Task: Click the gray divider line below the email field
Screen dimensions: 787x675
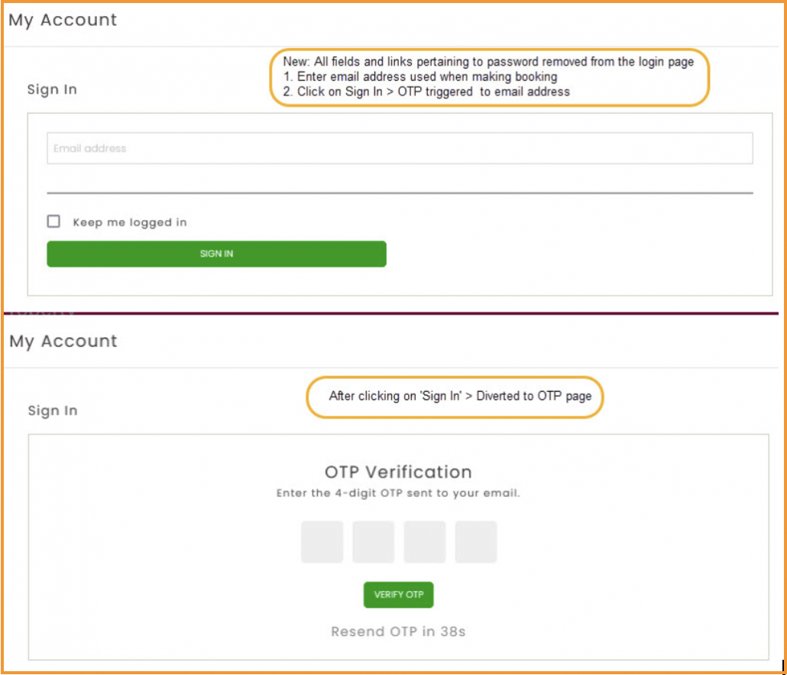Action: click(400, 192)
